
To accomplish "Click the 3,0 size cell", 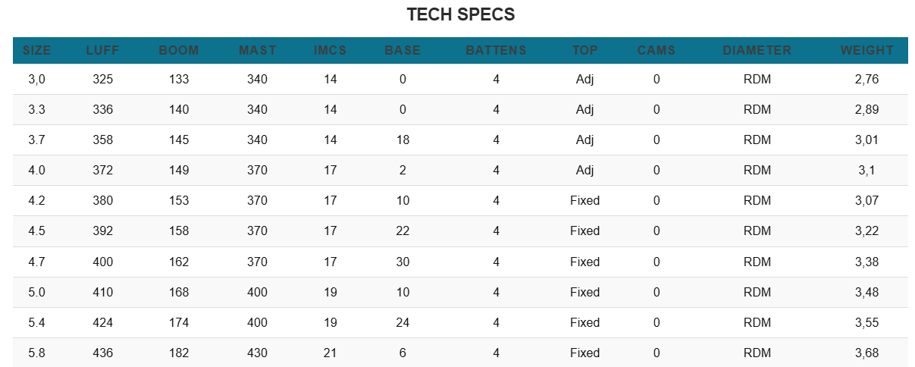I will (37, 79).
